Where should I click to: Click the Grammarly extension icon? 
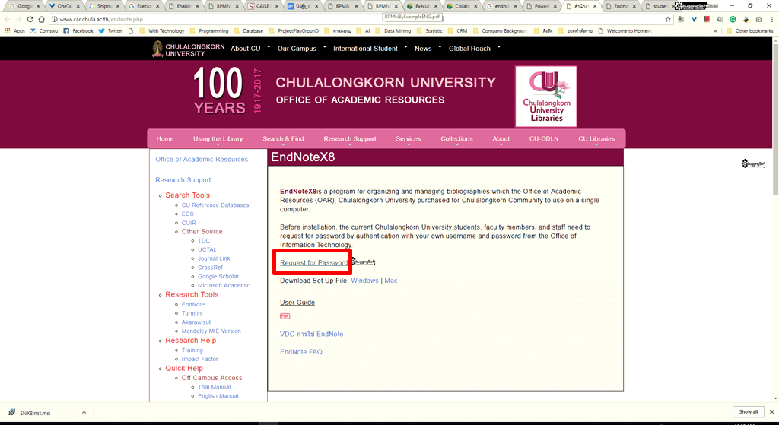click(x=733, y=19)
